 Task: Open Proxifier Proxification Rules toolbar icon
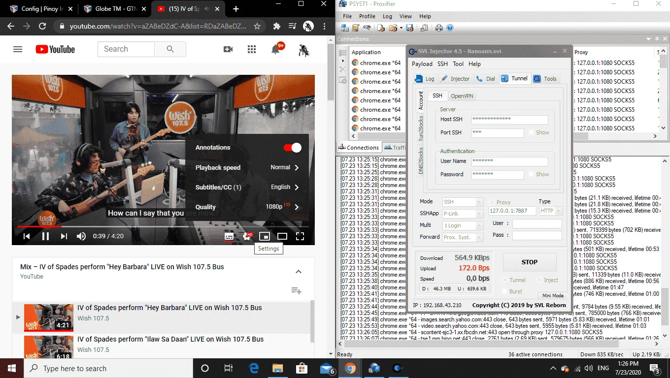click(x=356, y=28)
